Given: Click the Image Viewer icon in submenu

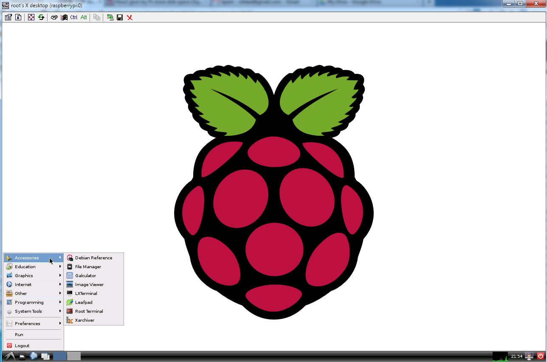Looking at the screenshot, I should [x=70, y=285].
